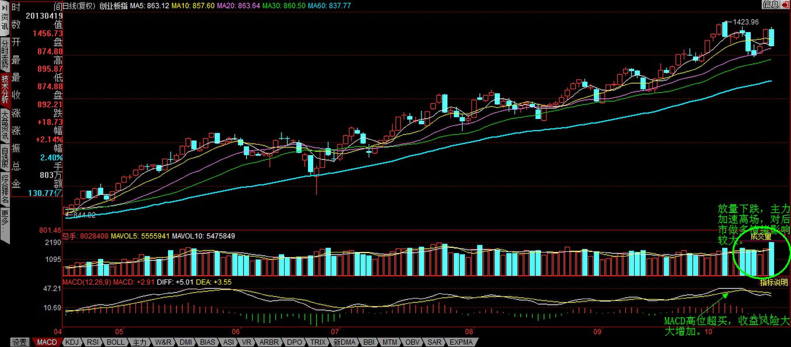Click the change value +18.73
Image resolution: width=791 pixels, height=347 pixels.
50,122
